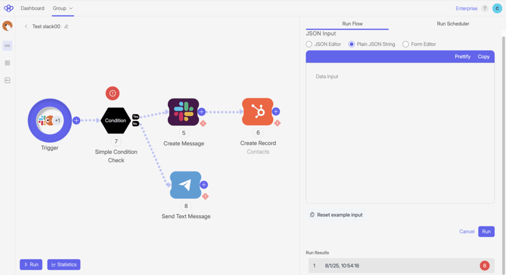
Task: Select Plain JSON String radio option
Action: pos(351,44)
